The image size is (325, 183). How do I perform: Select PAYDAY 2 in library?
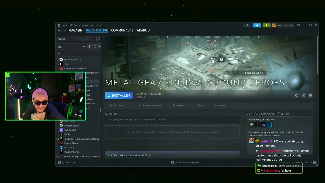69,147
